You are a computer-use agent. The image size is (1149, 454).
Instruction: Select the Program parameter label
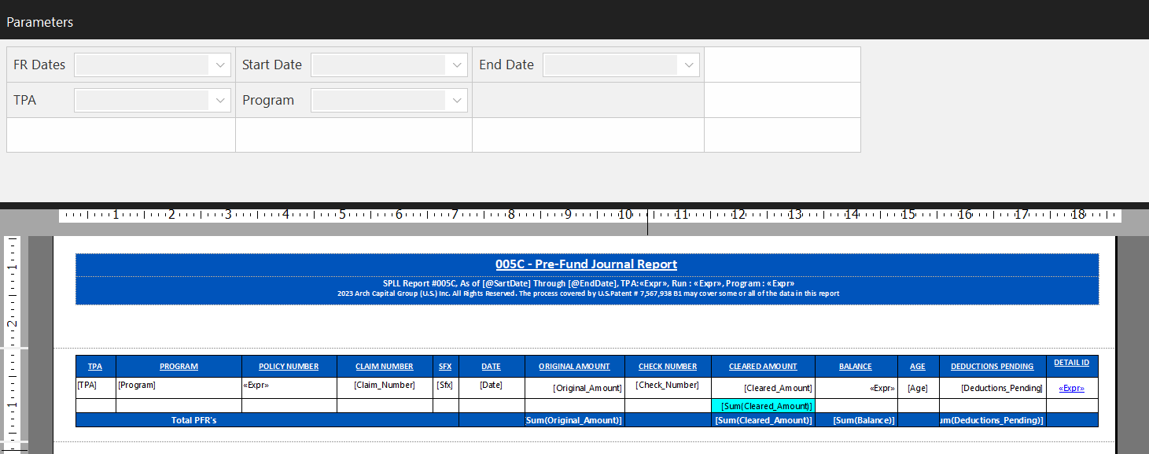click(x=268, y=100)
